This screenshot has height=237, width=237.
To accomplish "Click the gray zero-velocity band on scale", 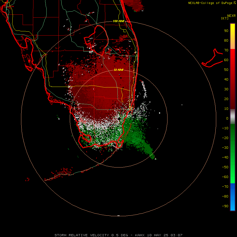I will pyautogui.click(x=233, y=117).
